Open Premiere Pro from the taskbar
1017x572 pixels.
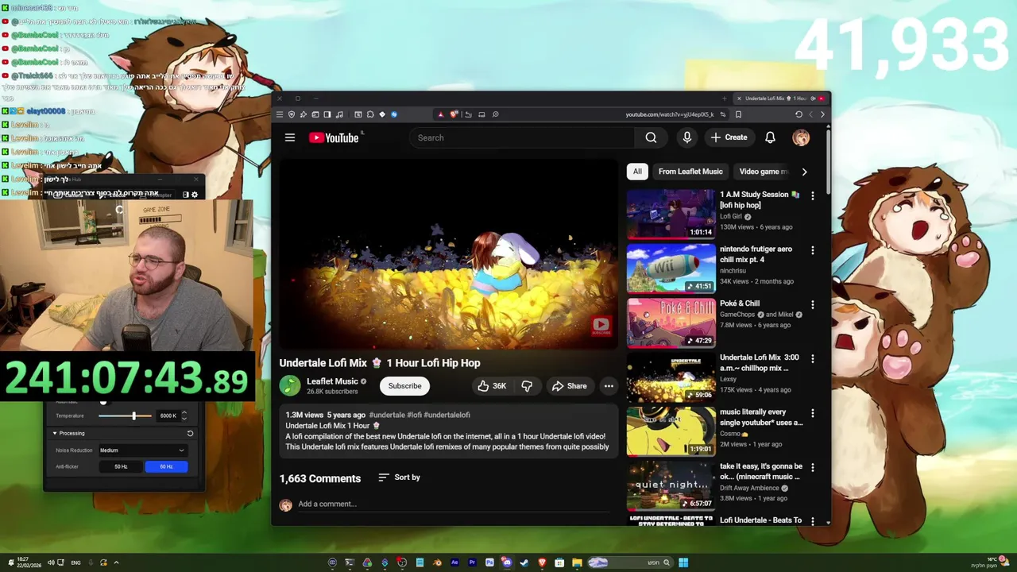(x=472, y=562)
